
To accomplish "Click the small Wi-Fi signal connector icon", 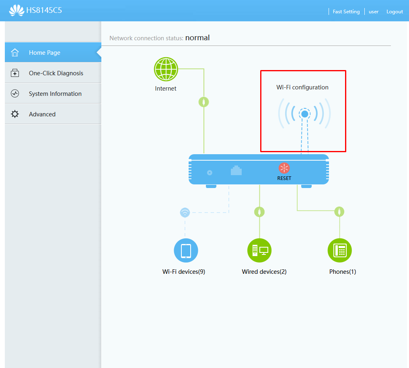I will tap(185, 212).
